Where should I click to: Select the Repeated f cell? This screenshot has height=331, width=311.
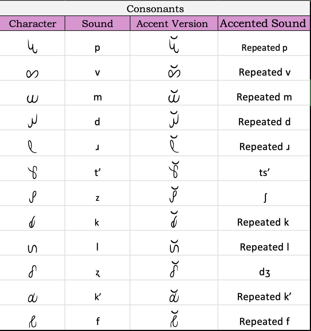(264, 321)
